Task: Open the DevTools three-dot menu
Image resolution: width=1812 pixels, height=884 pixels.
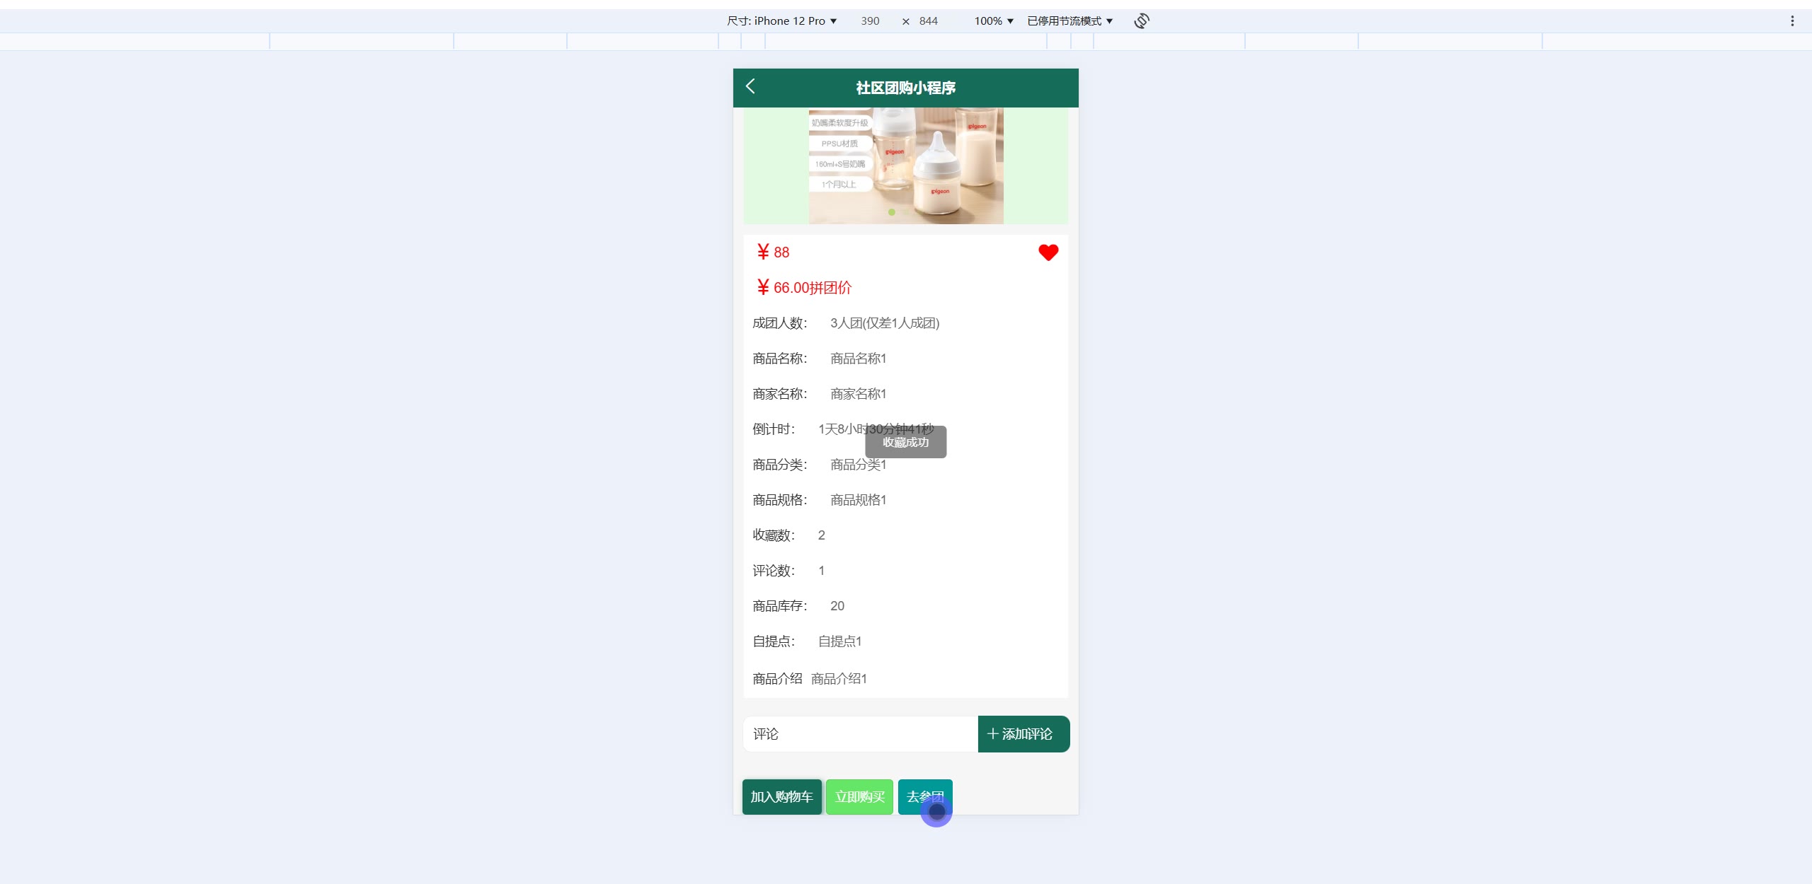Action: (x=1792, y=21)
